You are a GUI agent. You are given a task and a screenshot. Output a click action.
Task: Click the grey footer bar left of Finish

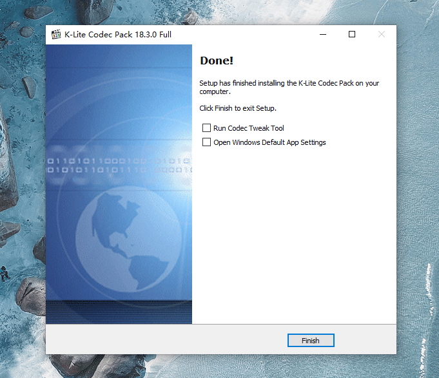point(166,340)
